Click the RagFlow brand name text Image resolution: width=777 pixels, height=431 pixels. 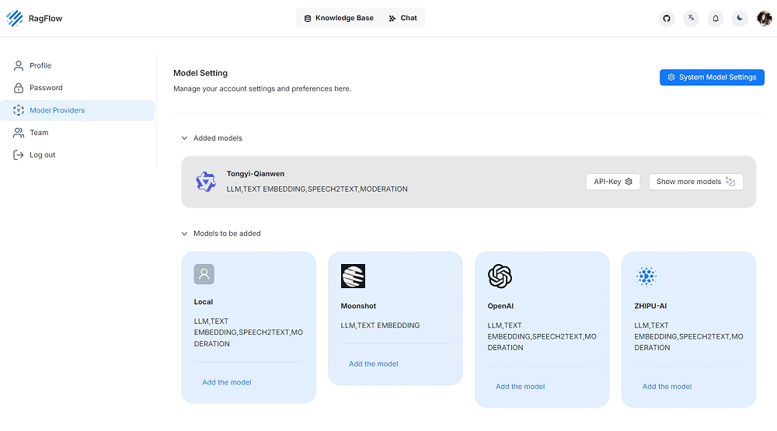click(x=45, y=19)
